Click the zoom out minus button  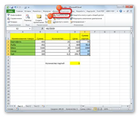pyautogui.click(x=110, y=109)
